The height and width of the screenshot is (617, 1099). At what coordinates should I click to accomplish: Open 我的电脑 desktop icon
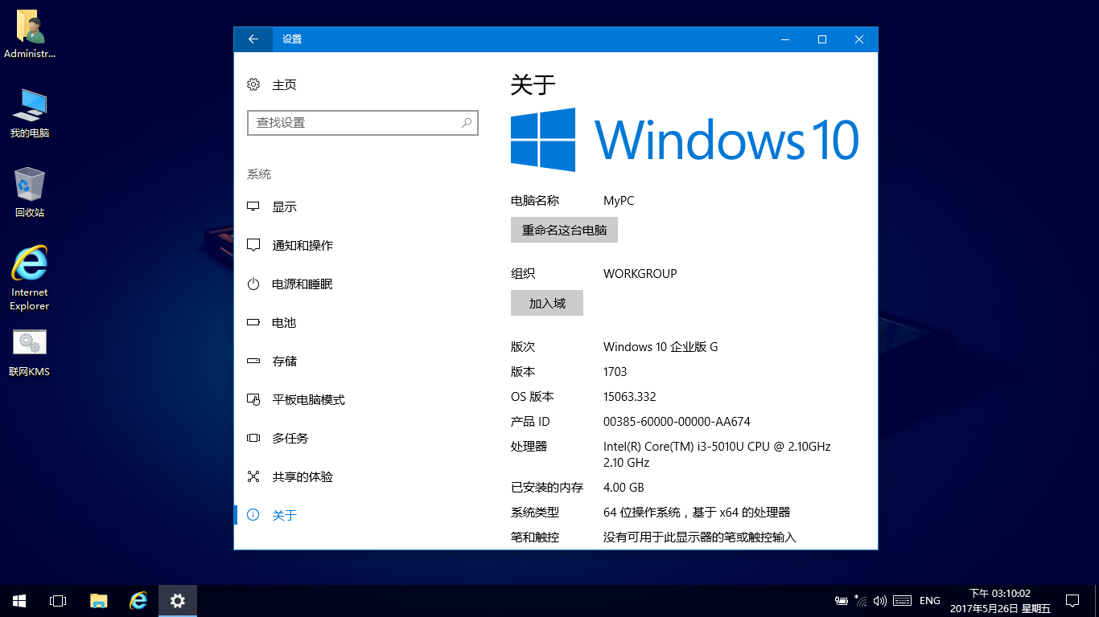pos(30,114)
